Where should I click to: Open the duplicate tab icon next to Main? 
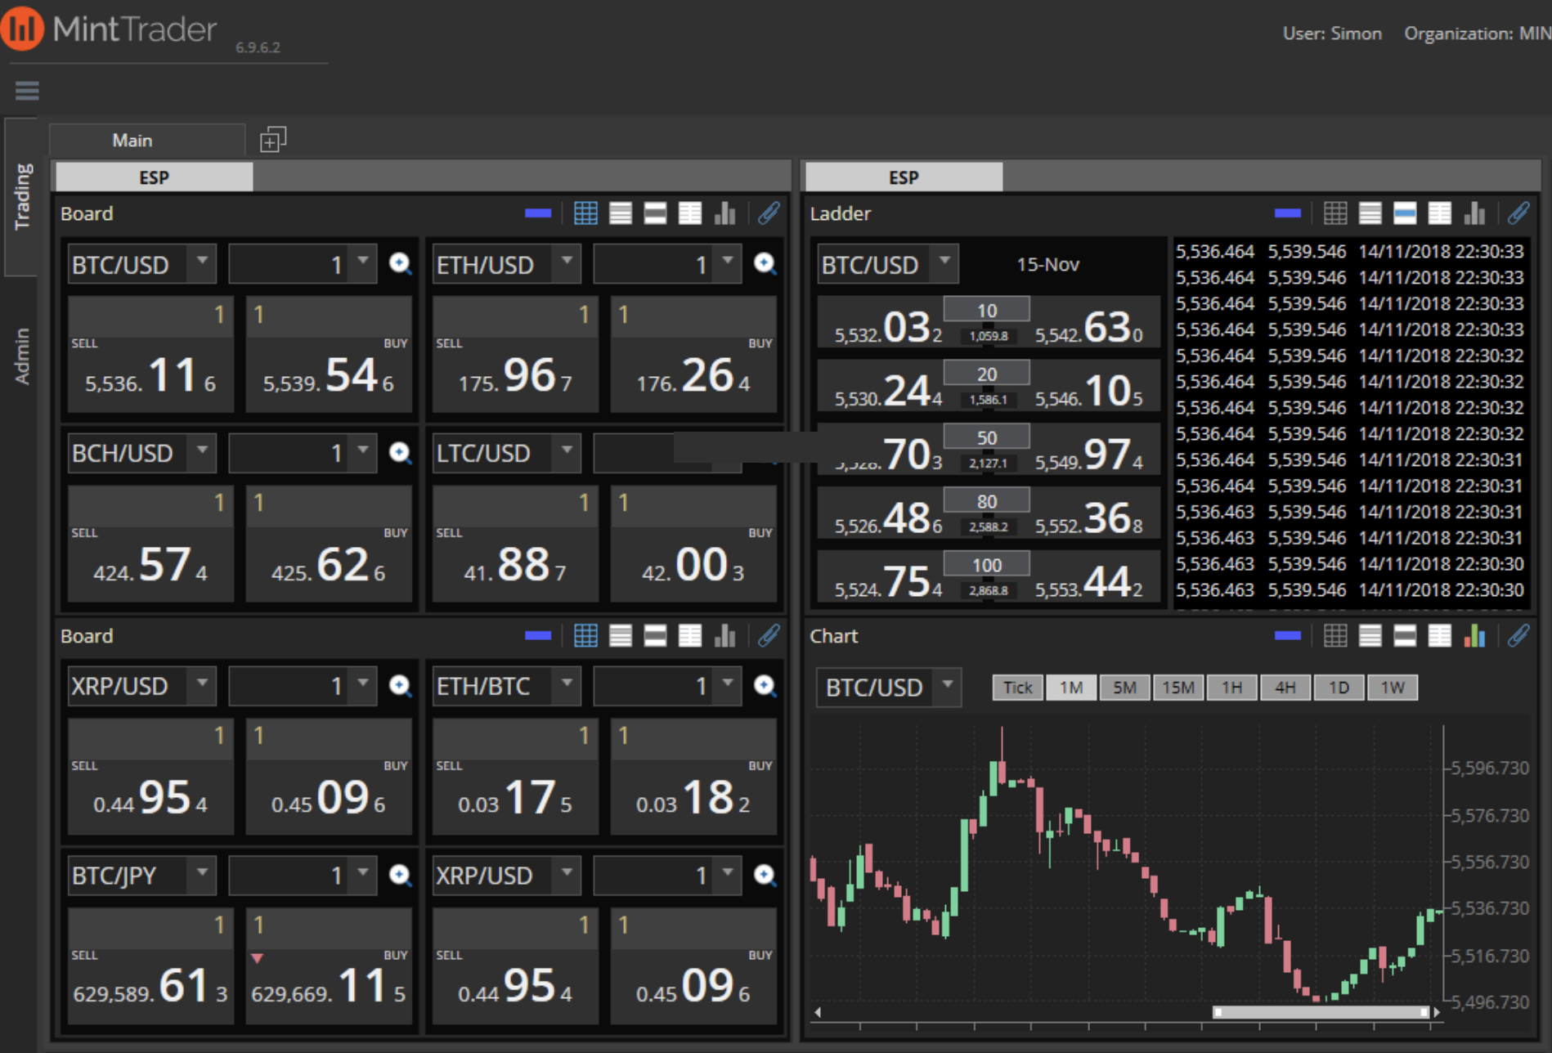pyautogui.click(x=271, y=138)
